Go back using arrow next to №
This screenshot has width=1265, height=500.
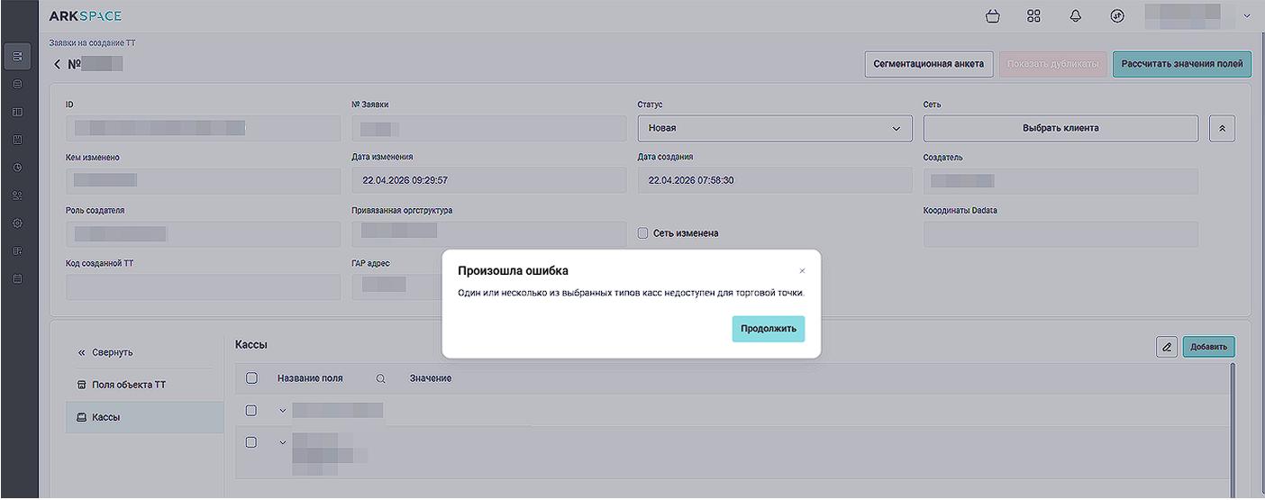pyautogui.click(x=58, y=65)
